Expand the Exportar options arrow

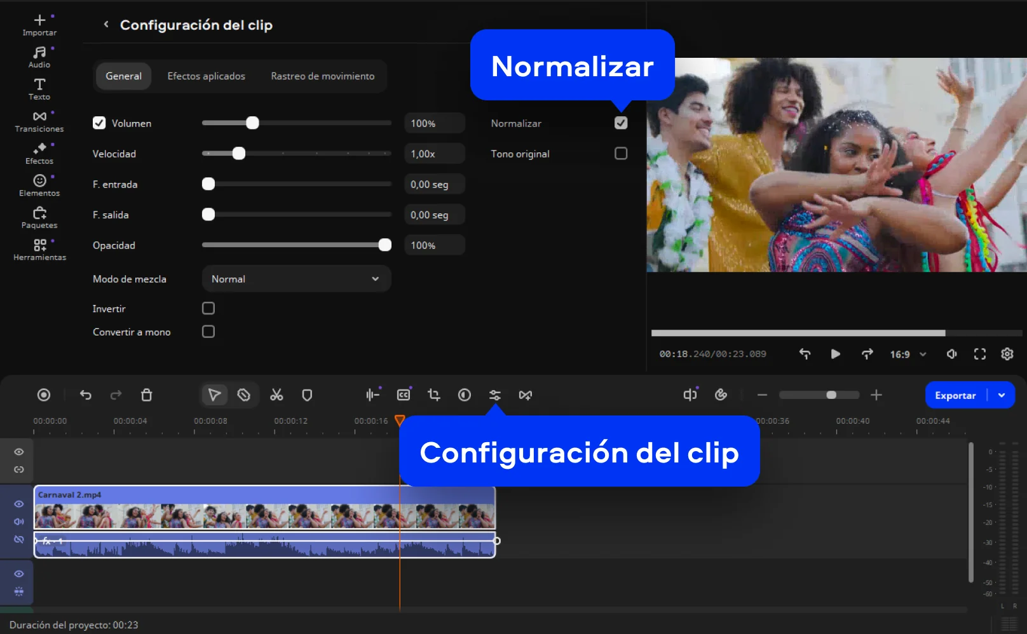[x=1002, y=395]
